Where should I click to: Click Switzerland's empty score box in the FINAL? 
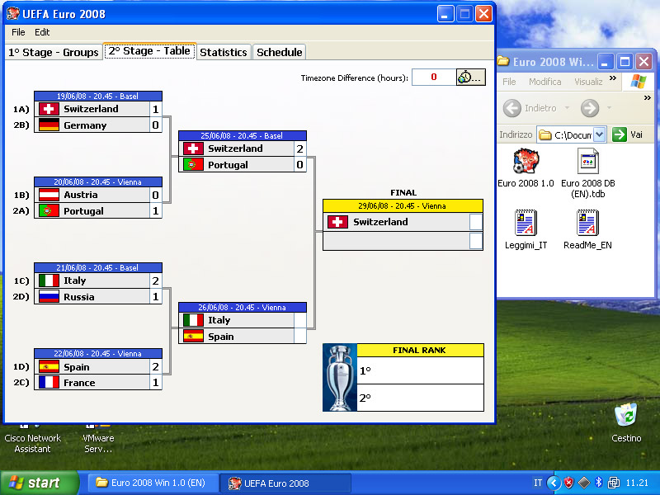[476, 222]
